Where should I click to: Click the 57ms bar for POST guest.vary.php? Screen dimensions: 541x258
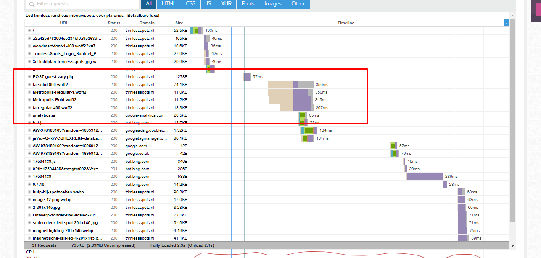pyautogui.click(x=247, y=77)
